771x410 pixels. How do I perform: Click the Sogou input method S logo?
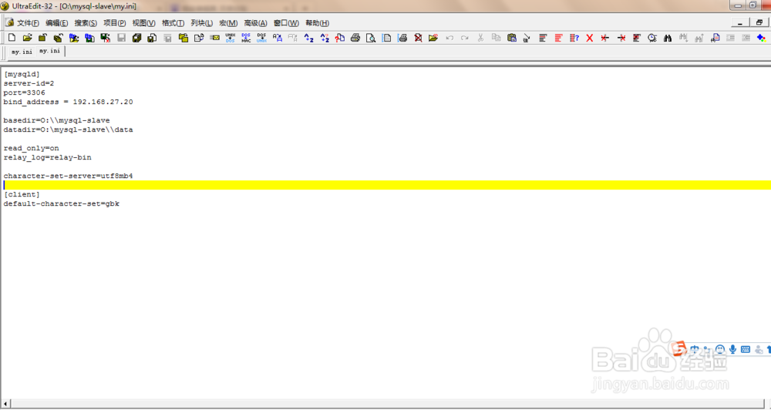(x=679, y=348)
